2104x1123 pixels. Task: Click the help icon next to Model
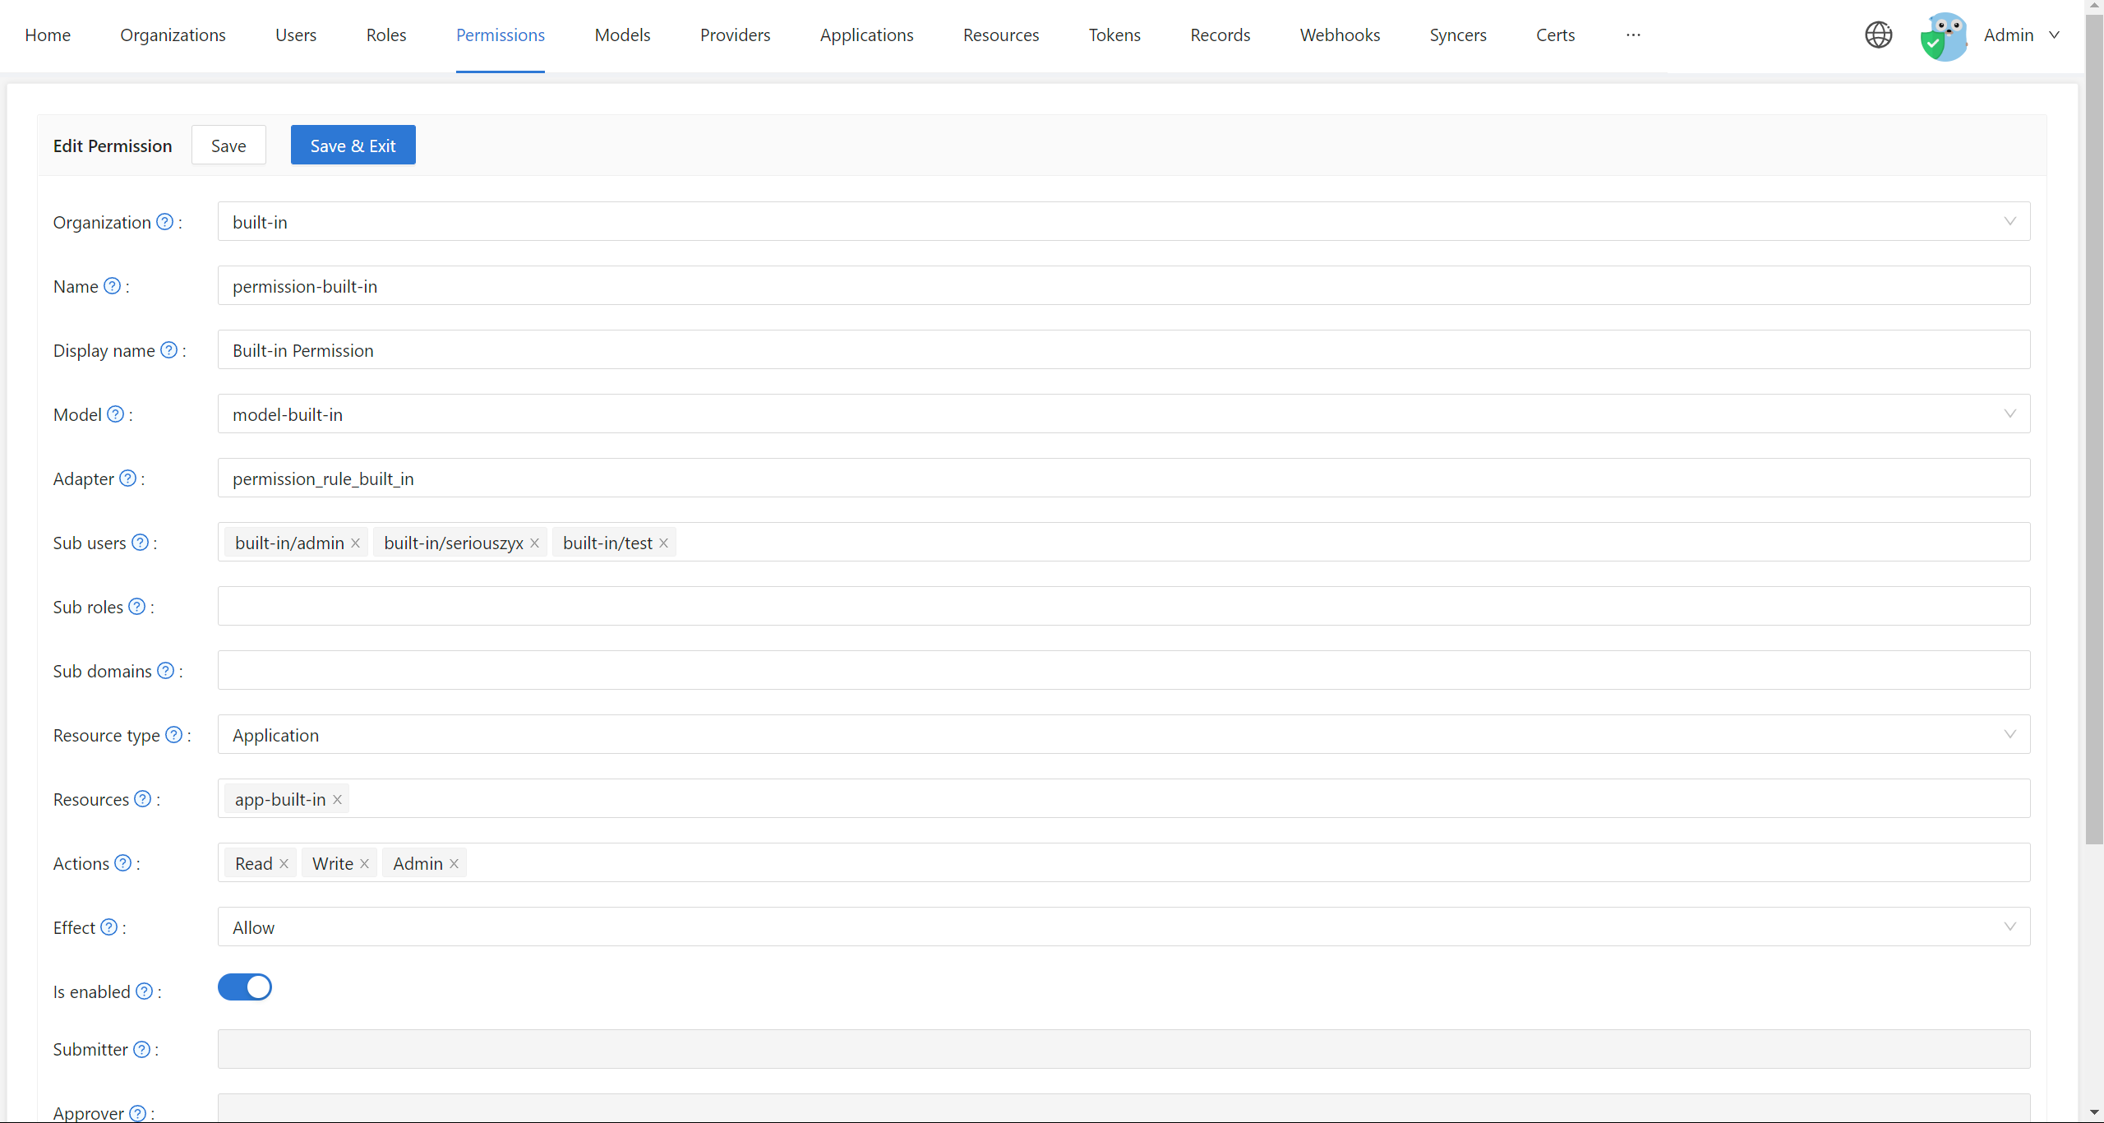[x=116, y=414]
